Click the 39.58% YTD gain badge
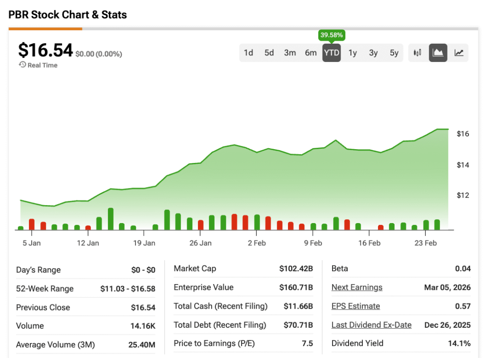Image resolution: width=485 pixels, height=358 pixels. [x=332, y=35]
